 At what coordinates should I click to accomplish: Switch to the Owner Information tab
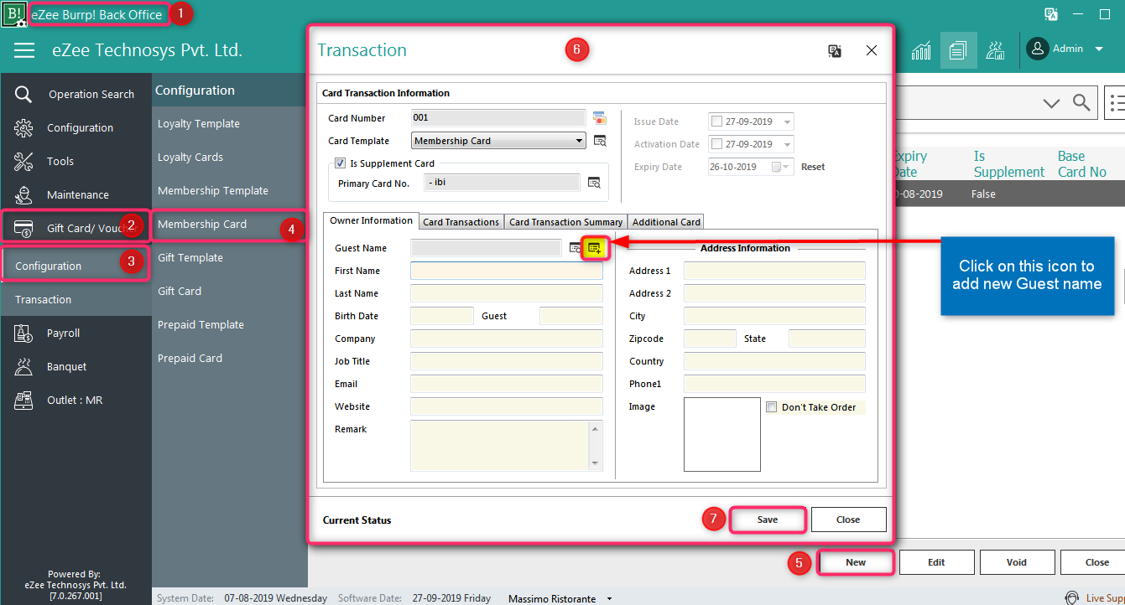371,220
